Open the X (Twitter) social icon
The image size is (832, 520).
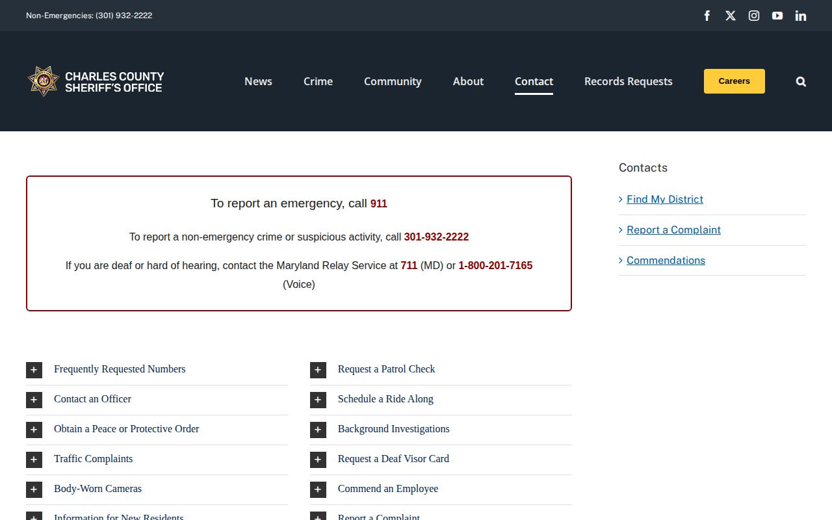[731, 16]
